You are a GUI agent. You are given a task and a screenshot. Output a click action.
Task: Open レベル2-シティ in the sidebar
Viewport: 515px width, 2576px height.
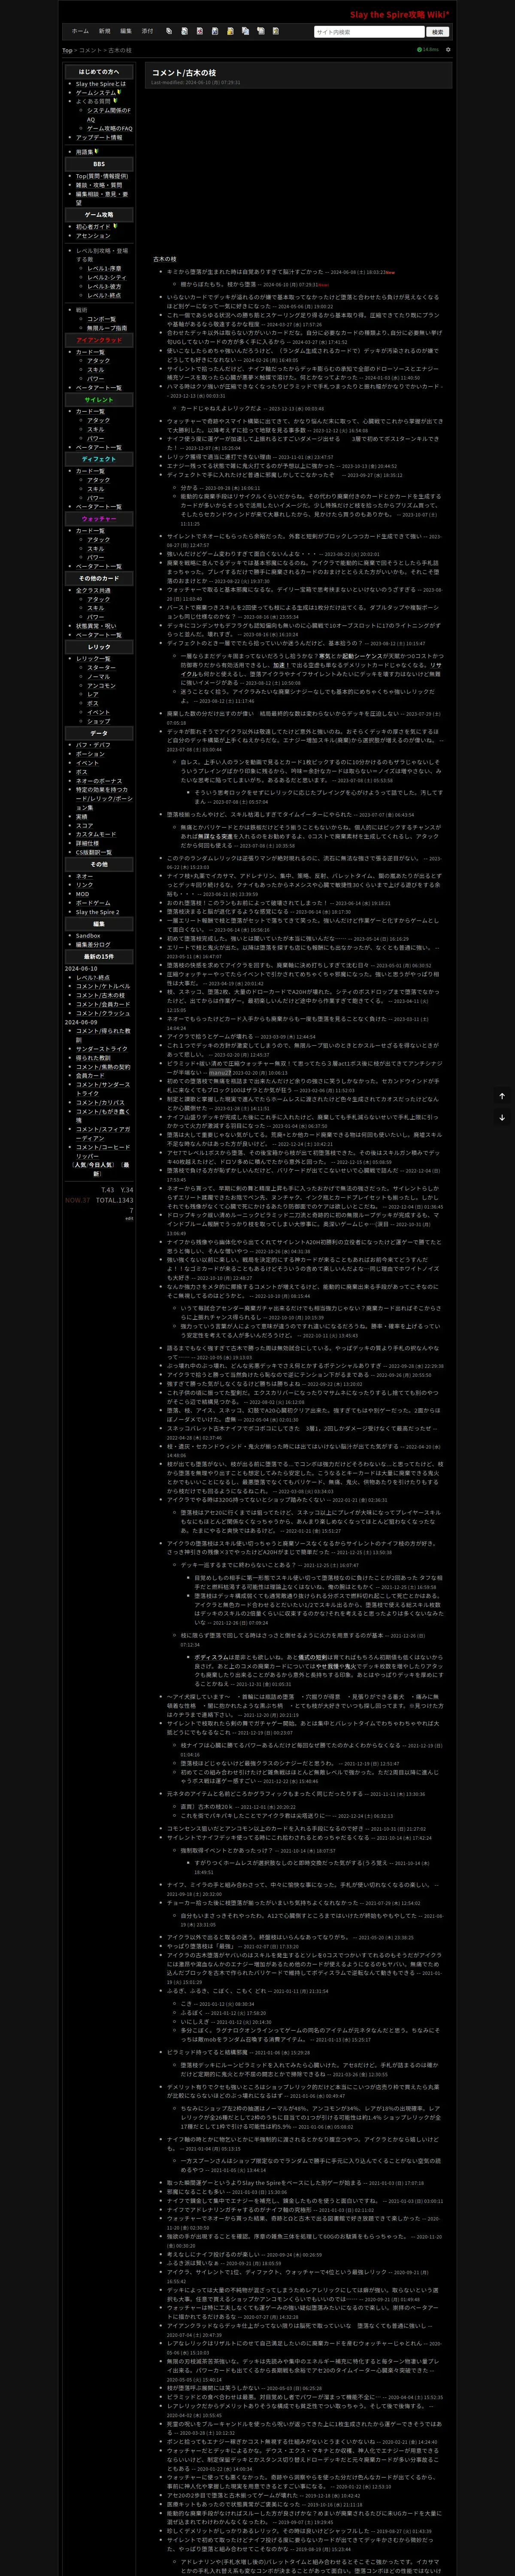pos(106,277)
